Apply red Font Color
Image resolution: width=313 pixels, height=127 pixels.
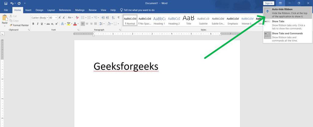[x=75, y=24]
